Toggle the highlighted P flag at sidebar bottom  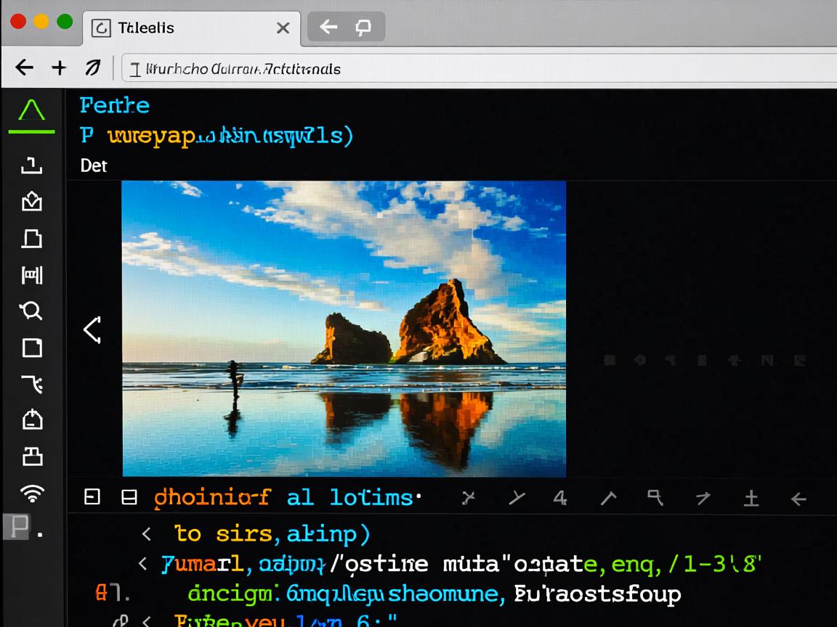pos(18,526)
